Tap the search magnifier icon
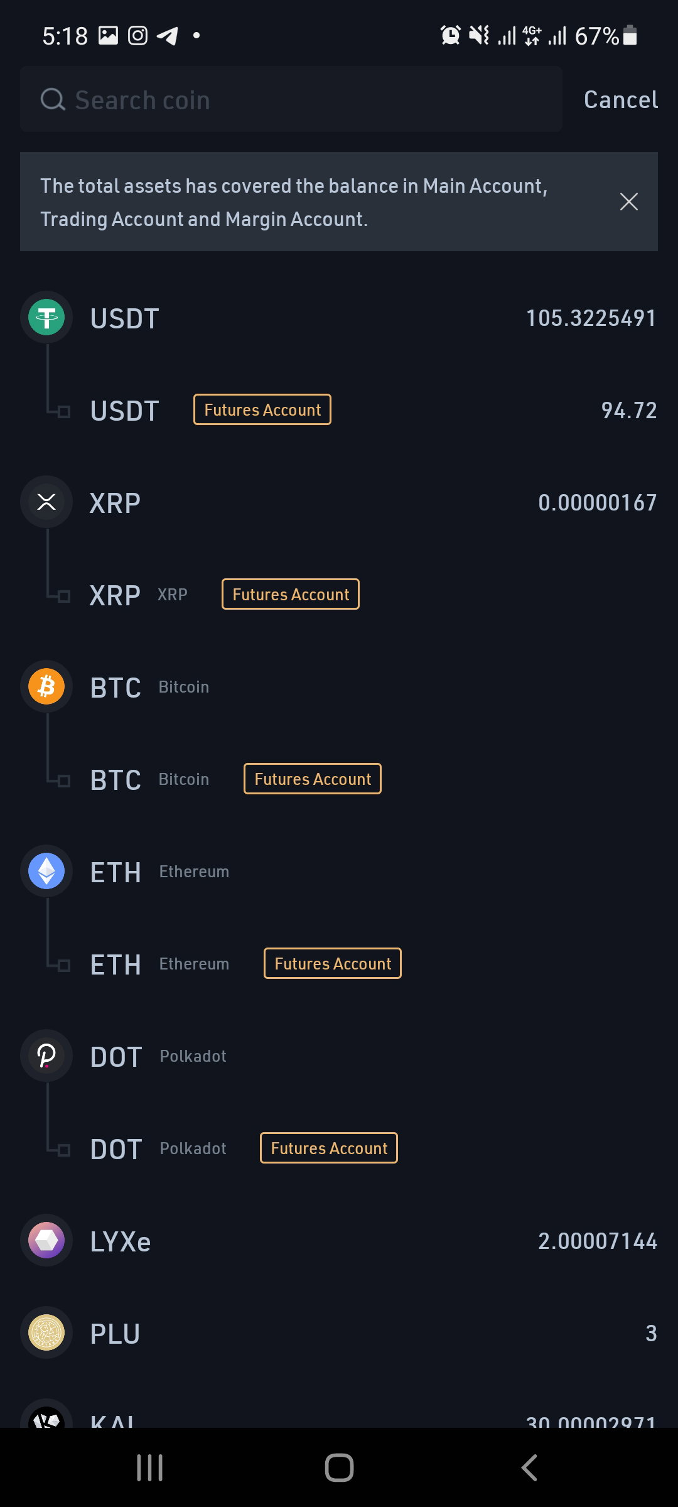The height and width of the screenshot is (1507, 678). click(x=53, y=99)
